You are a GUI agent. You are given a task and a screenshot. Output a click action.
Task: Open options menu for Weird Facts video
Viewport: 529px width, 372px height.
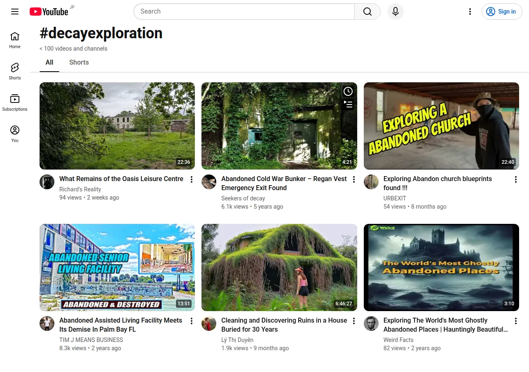click(x=515, y=321)
